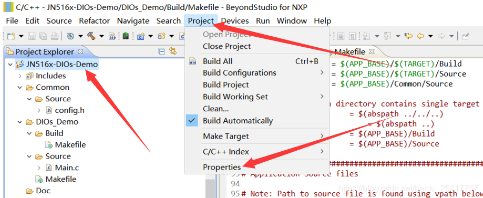Click the New wizard toolbar icon

pyautogui.click(x=11, y=36)
